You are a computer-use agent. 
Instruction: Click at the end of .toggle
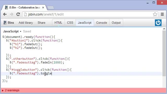tap(52, 74)
